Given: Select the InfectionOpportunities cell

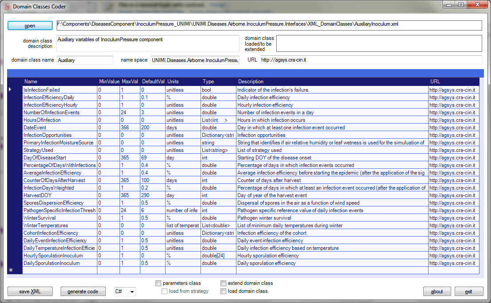Looking at the screenshot, I should [x=60, y=135].
